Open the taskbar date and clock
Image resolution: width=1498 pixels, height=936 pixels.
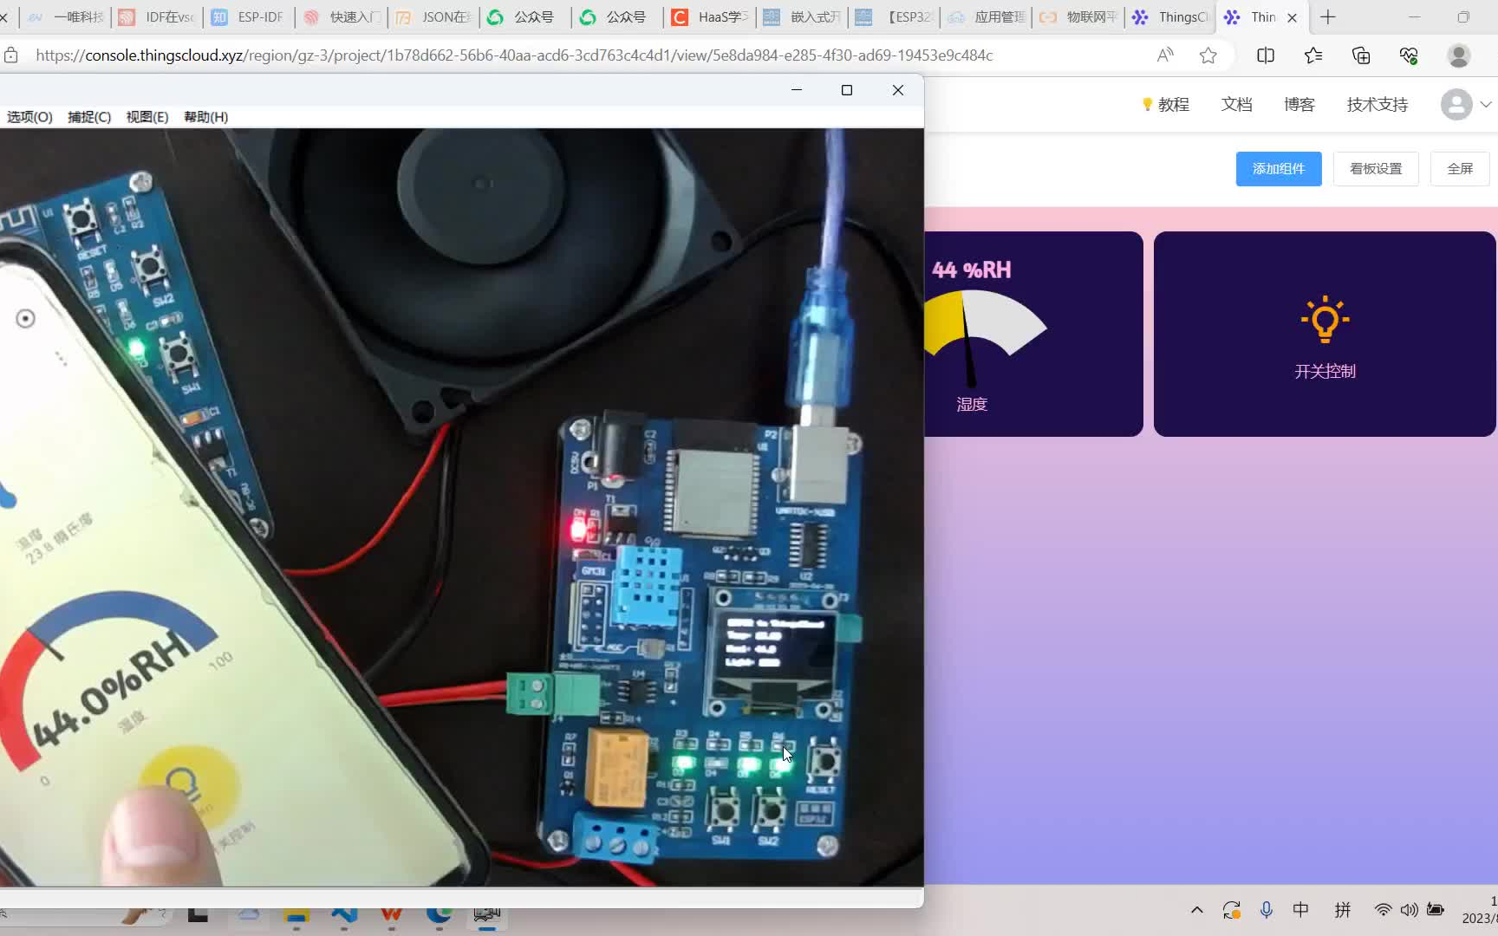[x=1479, y=910]
